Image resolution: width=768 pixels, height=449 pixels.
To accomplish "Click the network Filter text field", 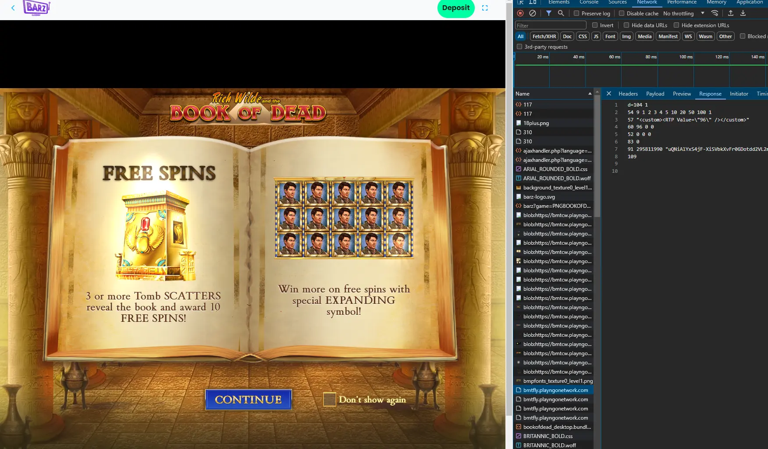I will click(551, 25).
